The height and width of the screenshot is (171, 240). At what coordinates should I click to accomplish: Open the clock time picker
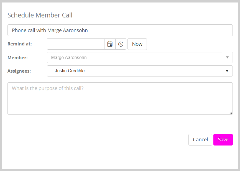(x=121, y=44)
